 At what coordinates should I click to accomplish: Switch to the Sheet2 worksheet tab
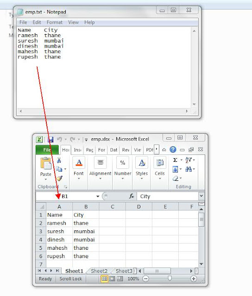click(x=99, y=271)
